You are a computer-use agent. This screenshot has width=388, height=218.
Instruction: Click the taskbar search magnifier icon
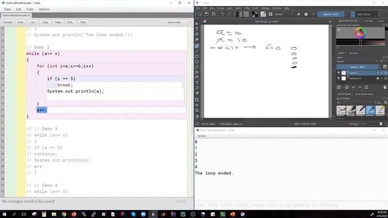[14, 214]
